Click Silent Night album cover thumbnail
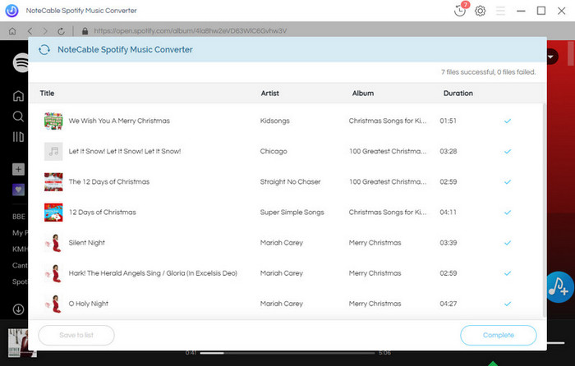Image resolution: width=575 pixels, height=366 pixels. pyautogui.click(x=53, y=243)
